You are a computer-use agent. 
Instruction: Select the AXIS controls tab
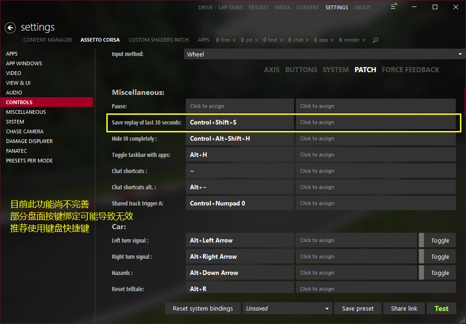[272, 69]
